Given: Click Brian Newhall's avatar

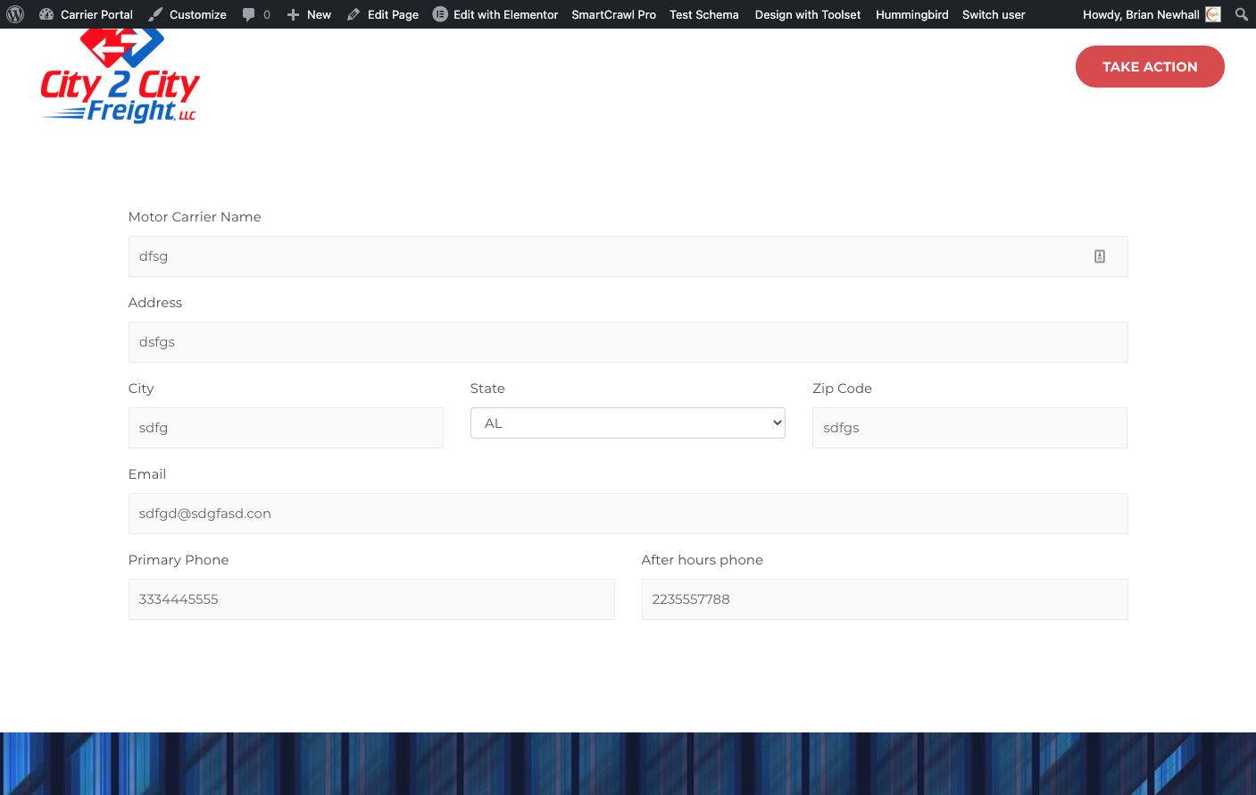Looking at the screenshot, I should (x=1213, y=14).
